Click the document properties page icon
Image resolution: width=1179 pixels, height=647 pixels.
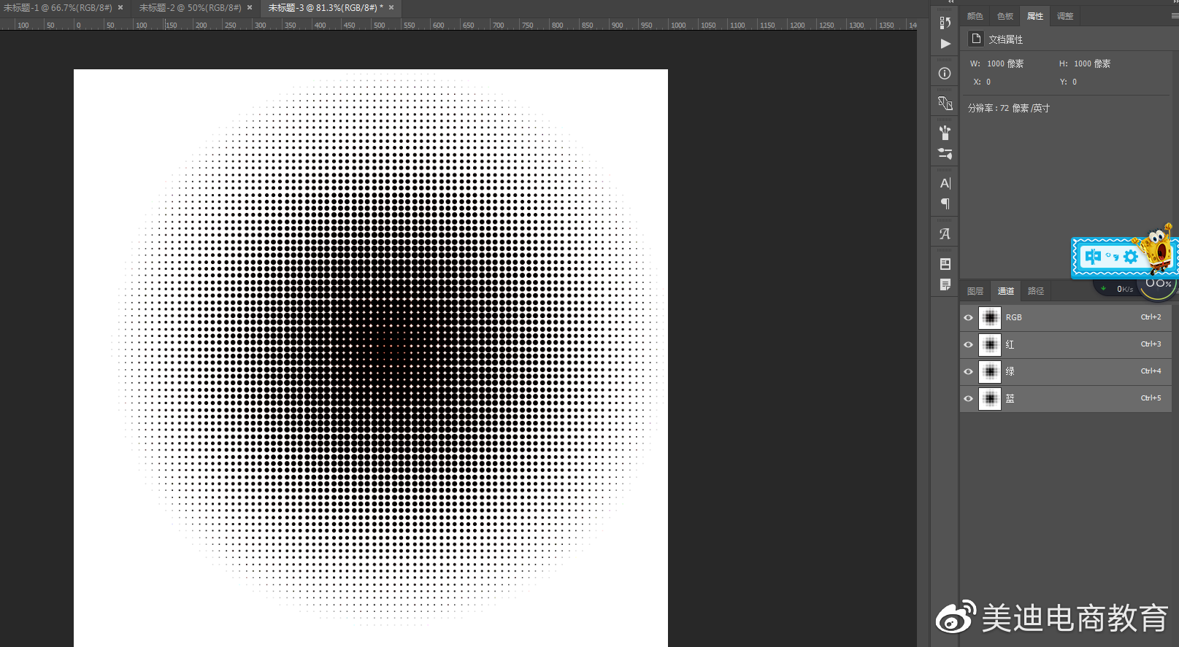click(x=976, y=39)
